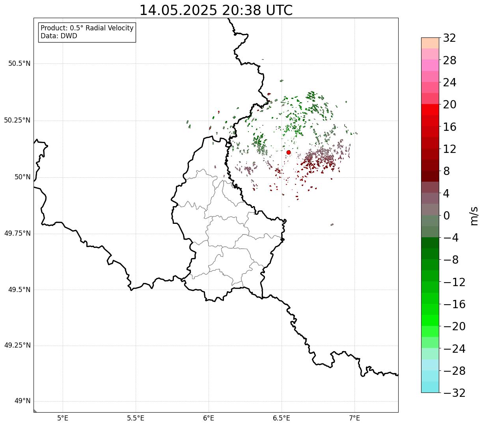Click the colorbar label −24
Image resolution: width=483 pixels, height=426 pixels.
pos(454,349)
